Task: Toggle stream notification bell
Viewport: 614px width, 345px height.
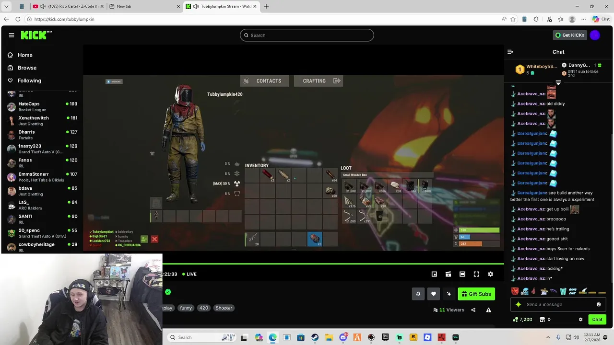Action: coord(418,294)
